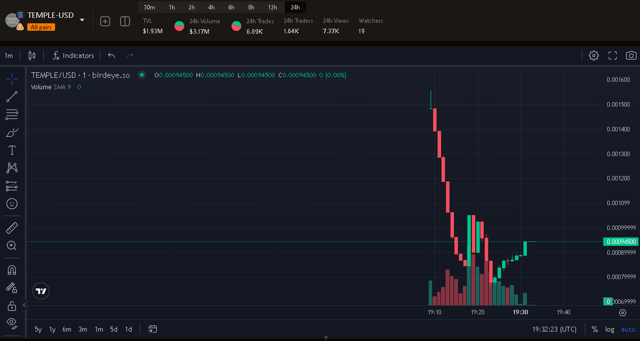Toggle stay in drawing mode
The image size is (640, 341).
click(x=12, y=288)
